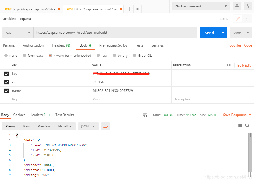This screenshot has width=254, height=182.
Task: Open the Tests tab
Action: [139, 46]
